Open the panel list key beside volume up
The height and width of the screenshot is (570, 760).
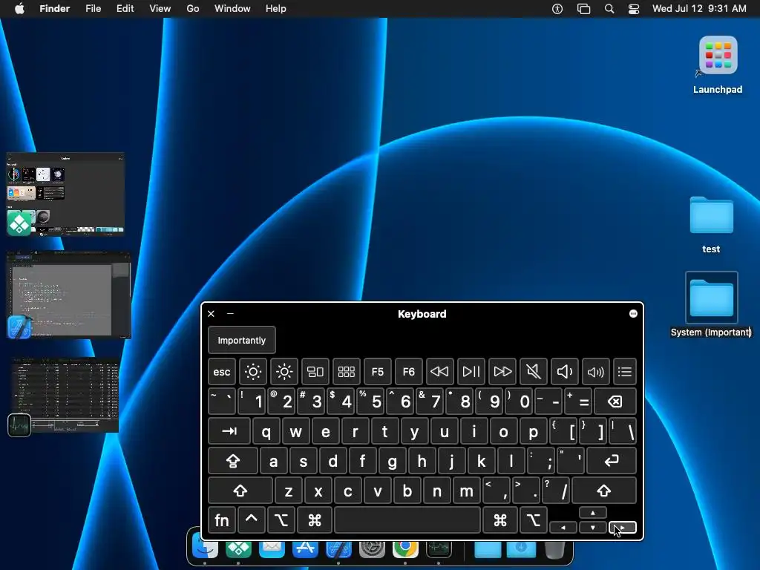tap(624, 372)
